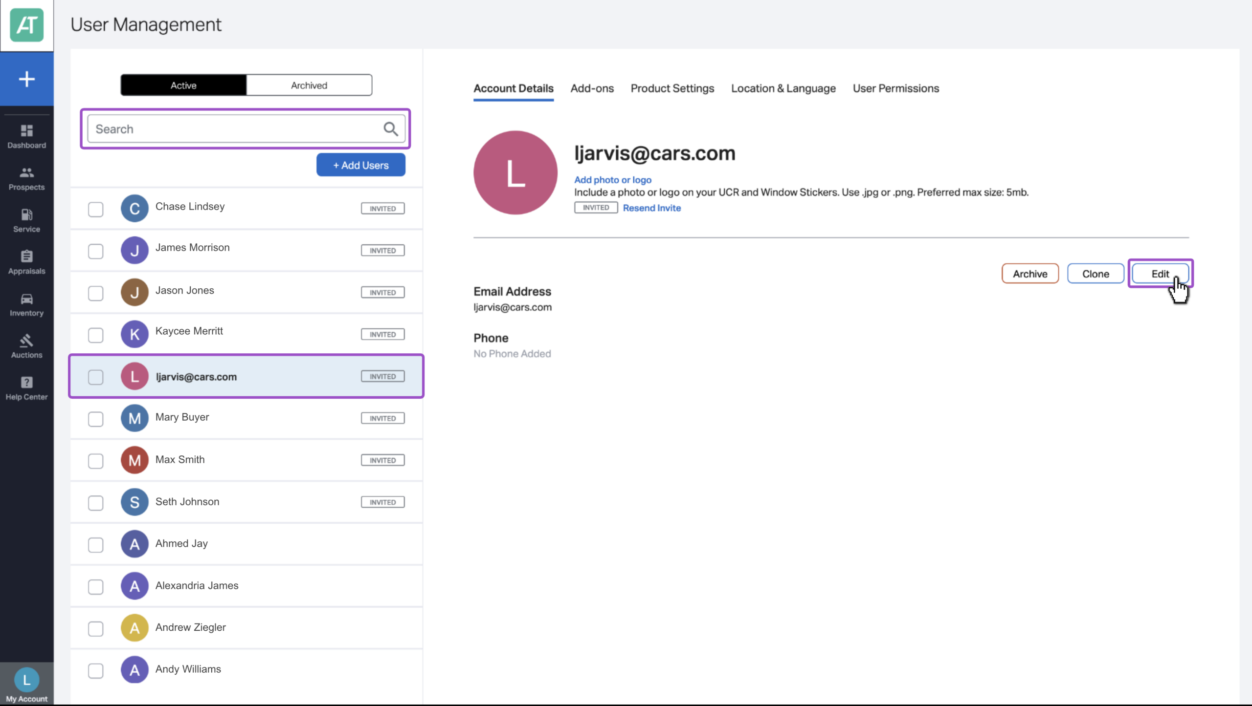
Task: Click the blue plus create button
Action: pyautogui.click(x=27, y=79)
